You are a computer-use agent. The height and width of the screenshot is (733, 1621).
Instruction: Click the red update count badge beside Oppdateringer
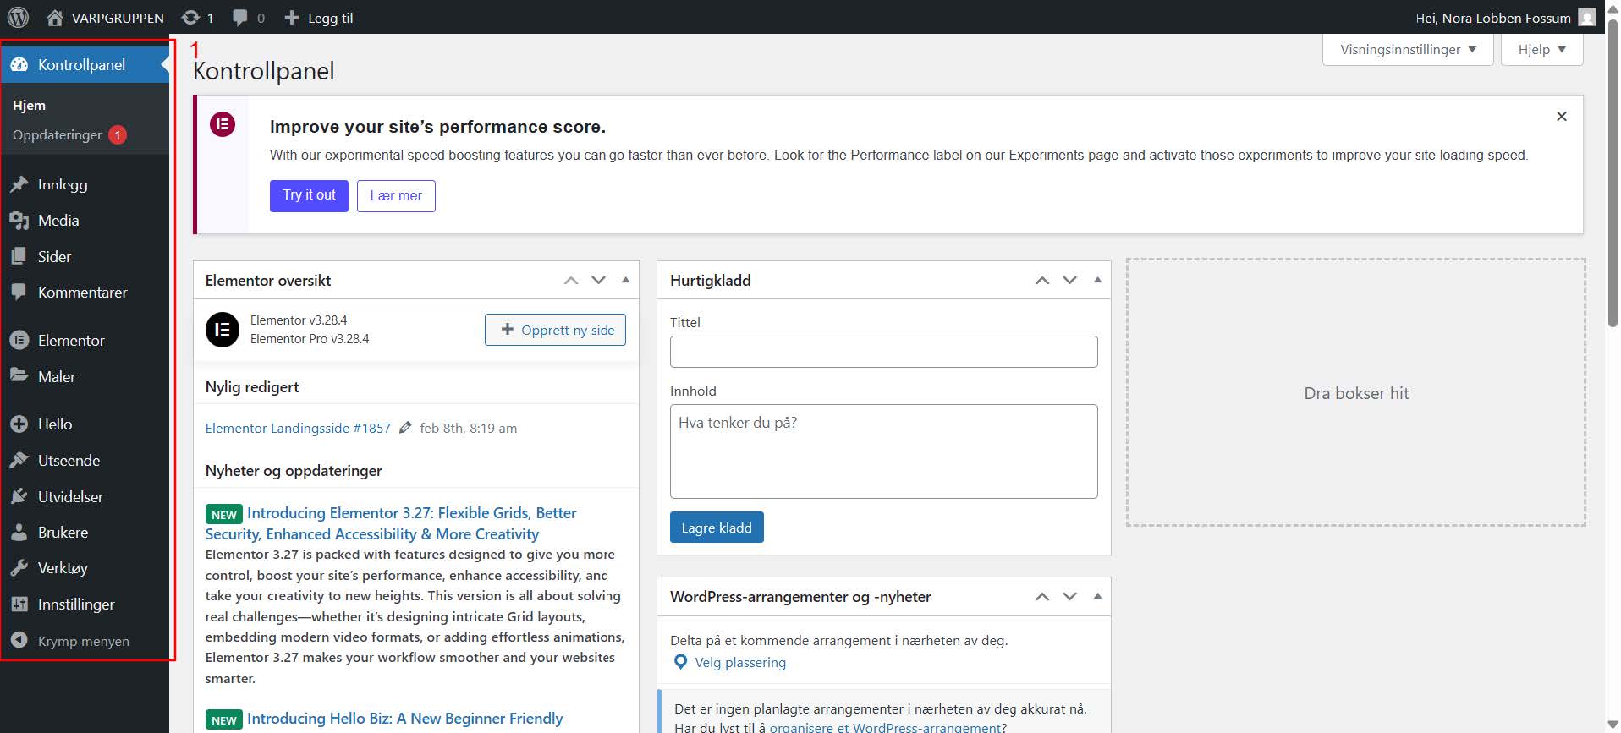click(118, 134)
